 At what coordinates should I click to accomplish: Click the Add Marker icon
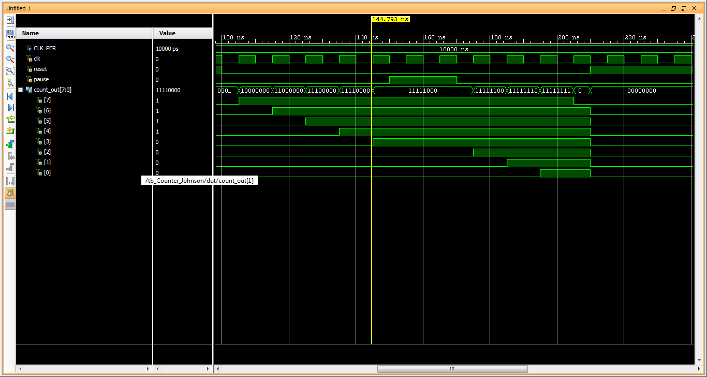pos(10,143)
